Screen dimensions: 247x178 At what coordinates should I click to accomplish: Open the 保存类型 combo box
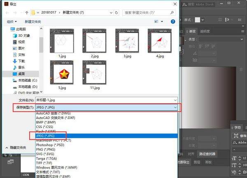click(107, 107)
